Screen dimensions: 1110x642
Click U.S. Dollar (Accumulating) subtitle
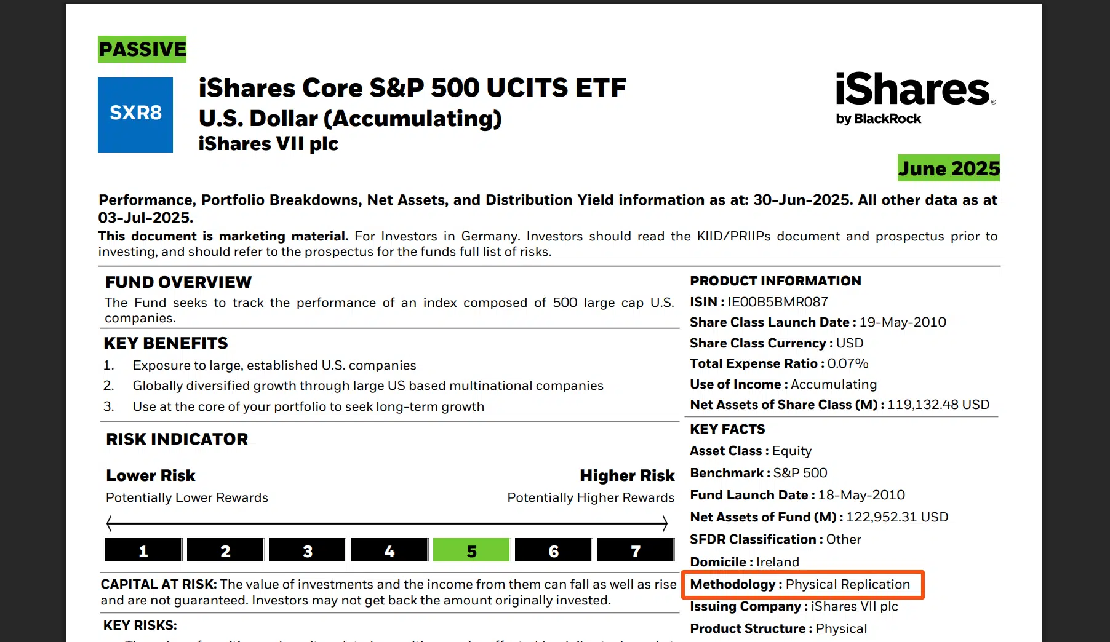tap(350, 118)
